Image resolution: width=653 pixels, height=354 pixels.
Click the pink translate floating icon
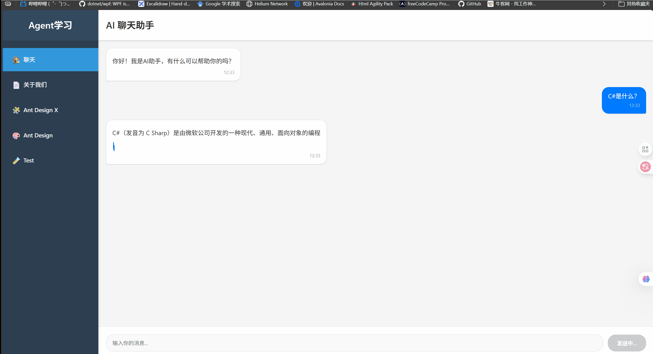click(x=645, y=167)
